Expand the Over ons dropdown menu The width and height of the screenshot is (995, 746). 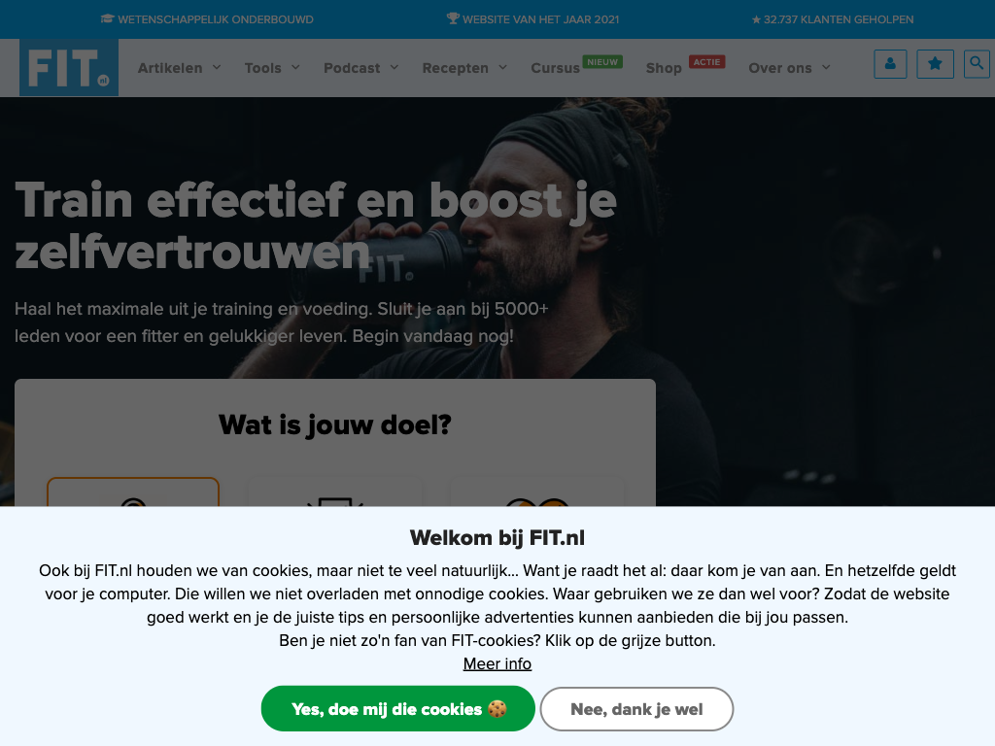tap(789, 68)
